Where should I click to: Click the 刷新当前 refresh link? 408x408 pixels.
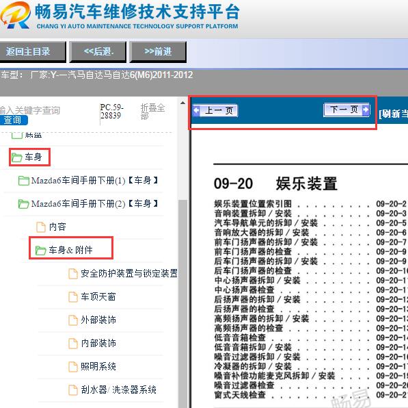(x=394, y=114)
